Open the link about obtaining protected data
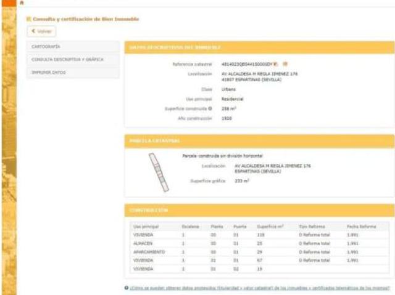Image resolution: width=395 pixels, height=295 pixels. pyautogui.click(x=260, y=288)
